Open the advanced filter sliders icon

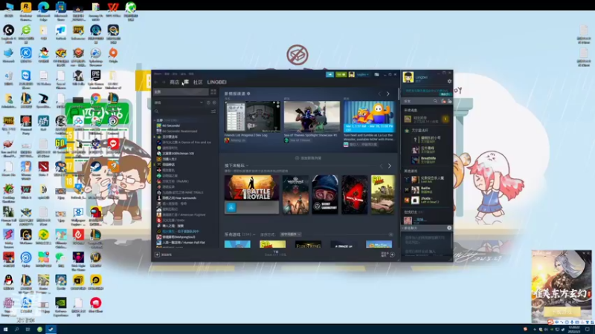(x=213, y=111)
